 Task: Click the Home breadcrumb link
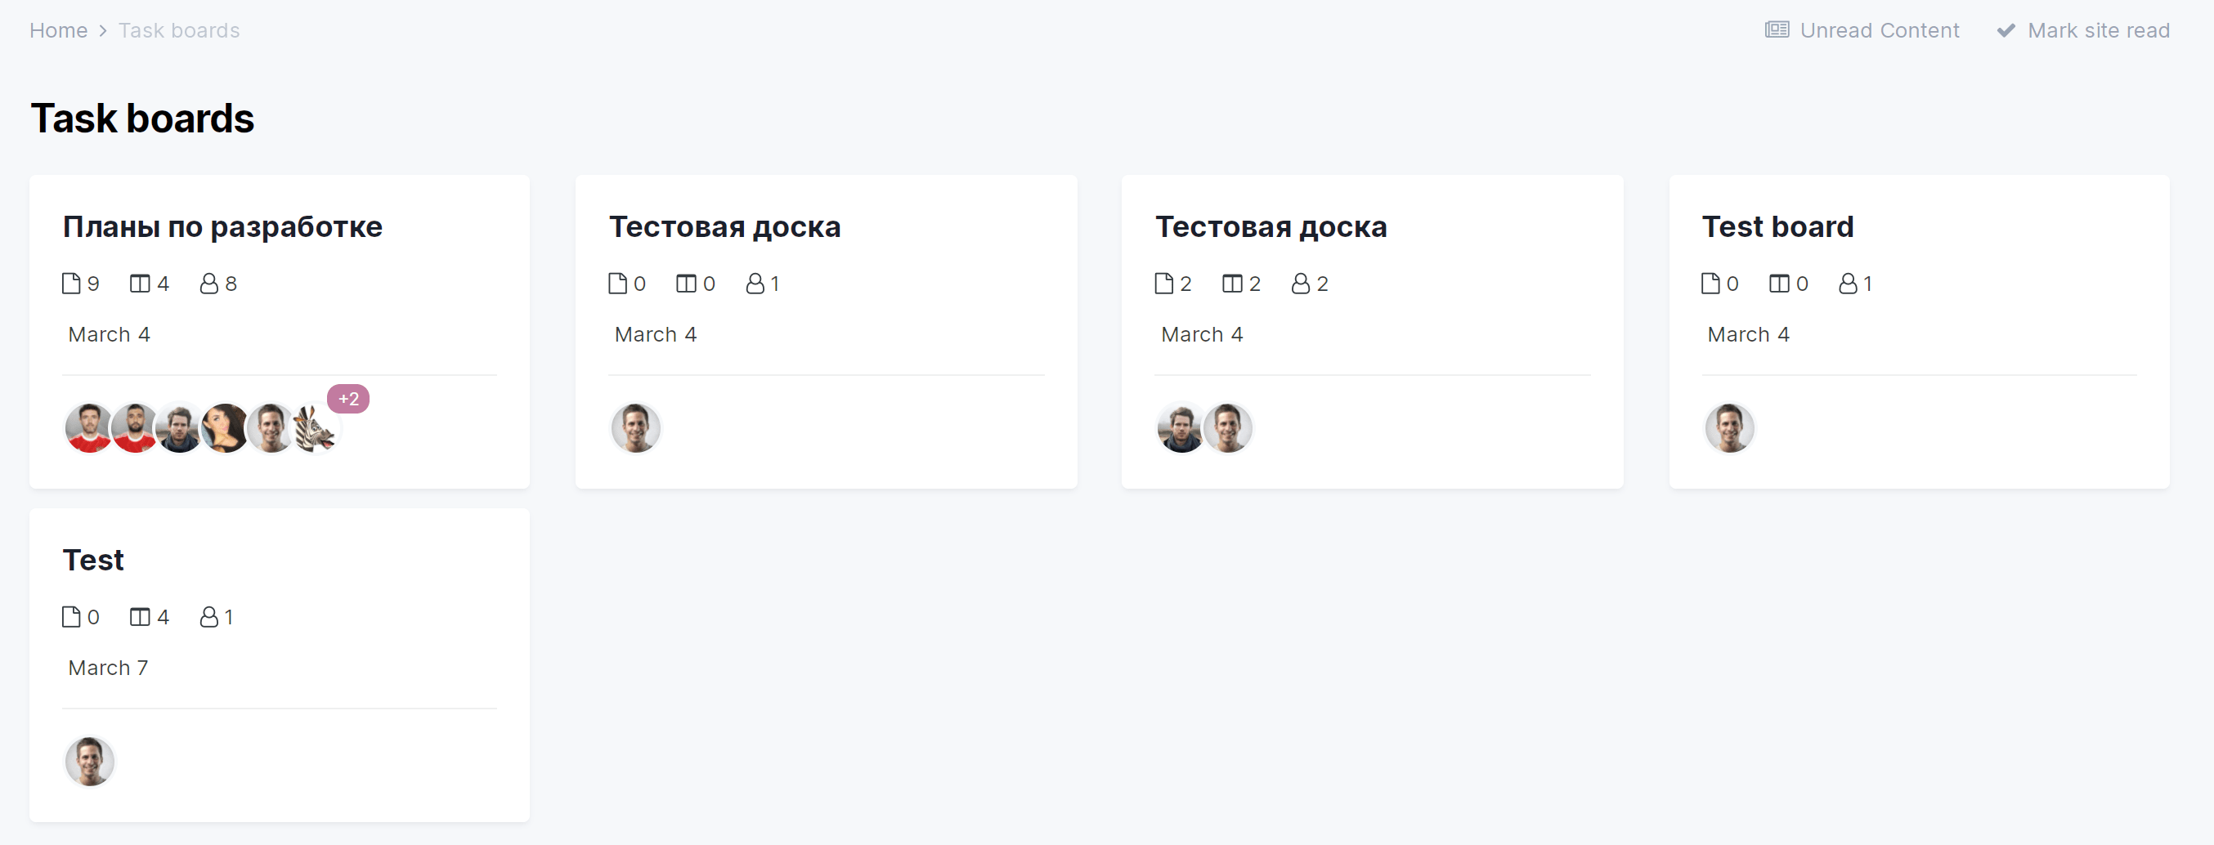tap(58, 31)
